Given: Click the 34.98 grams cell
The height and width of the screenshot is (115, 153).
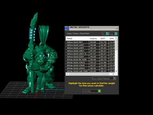Looking at the screenshot, I should 94,45.
